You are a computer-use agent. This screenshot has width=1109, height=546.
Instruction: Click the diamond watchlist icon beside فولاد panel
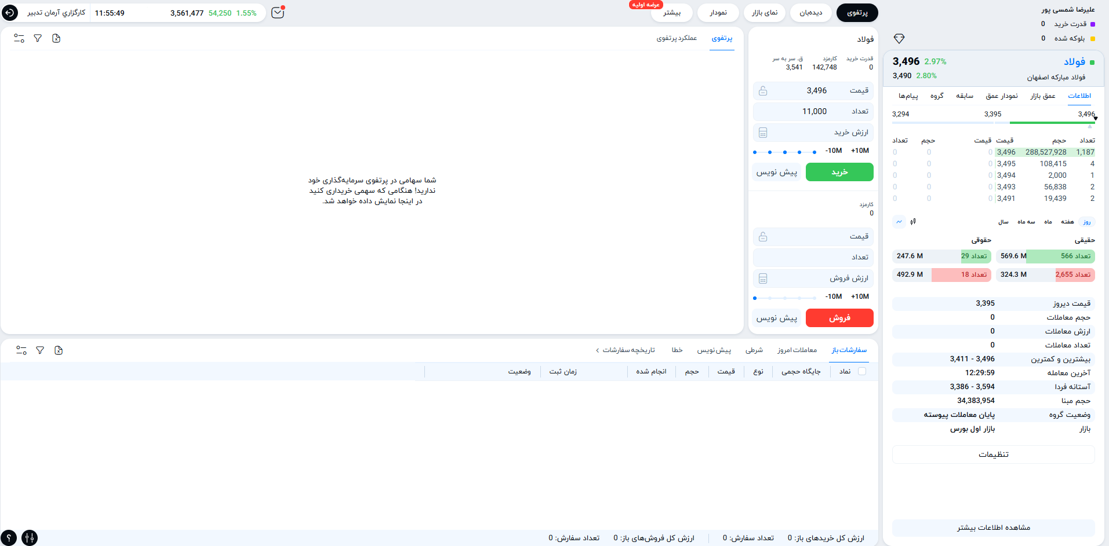point(900,38)
